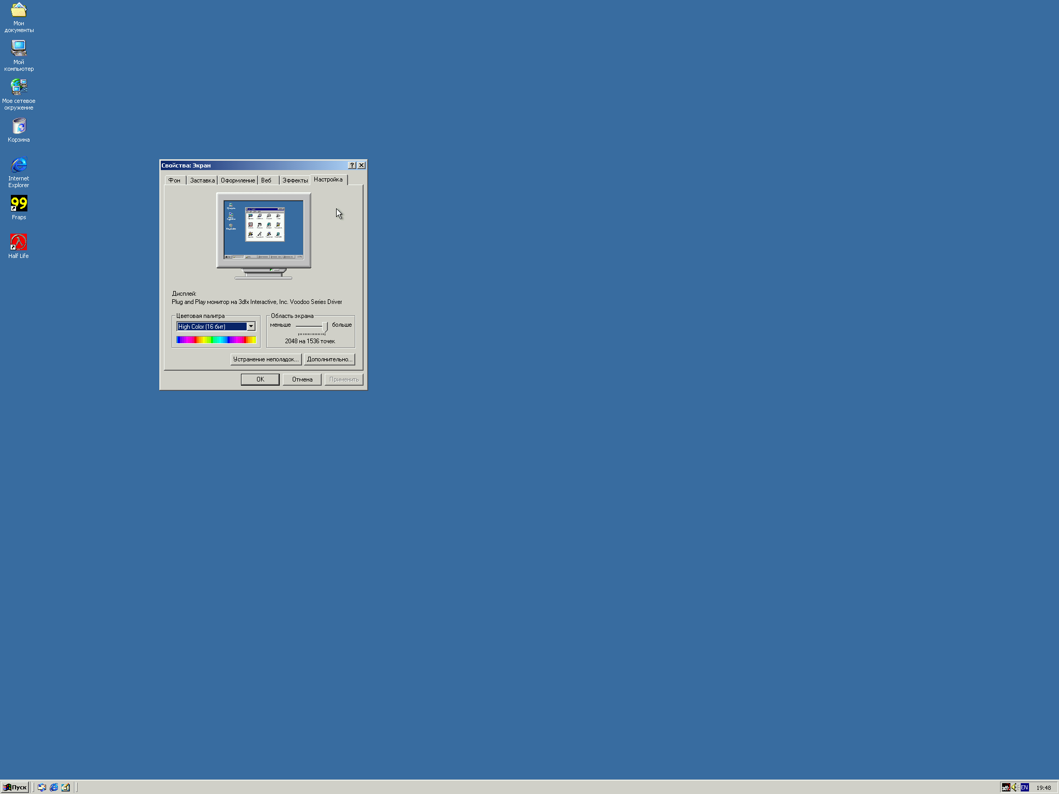Click the Корзина recycle bin icon
1059x794 pixels.
pos(19,126)
